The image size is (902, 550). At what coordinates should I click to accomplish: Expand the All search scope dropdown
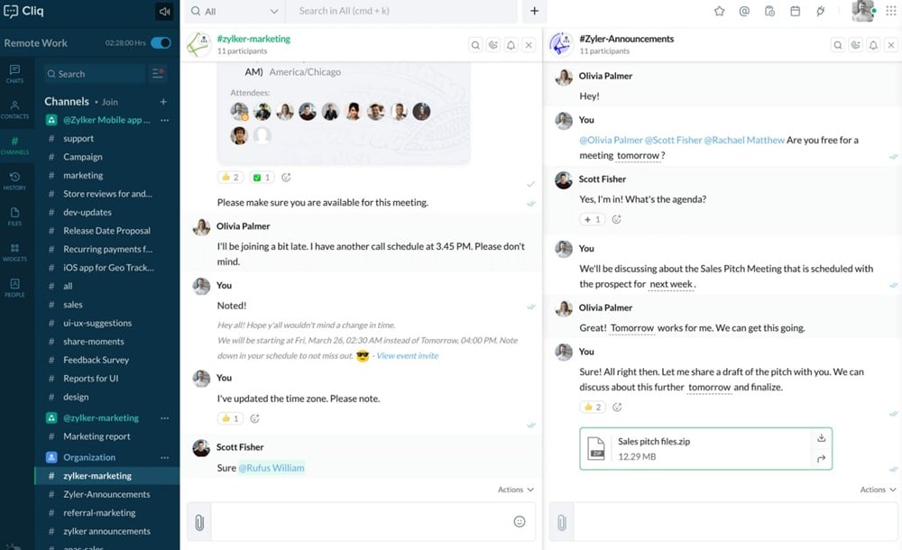pos(235,12)
